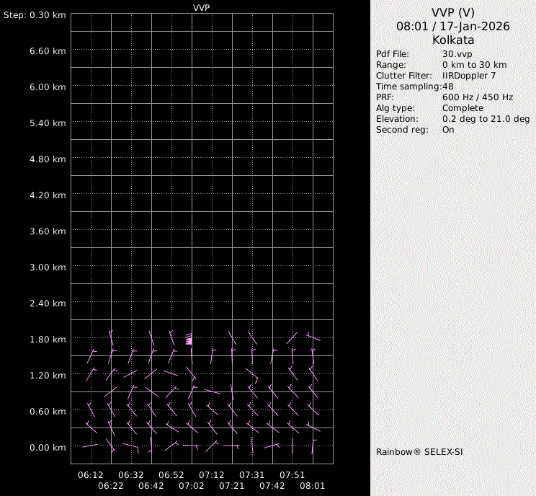The height and width of the screenshot is (496, 536).
Task: Click the 30.vvp Pdf File value
Action: [457, 54]
